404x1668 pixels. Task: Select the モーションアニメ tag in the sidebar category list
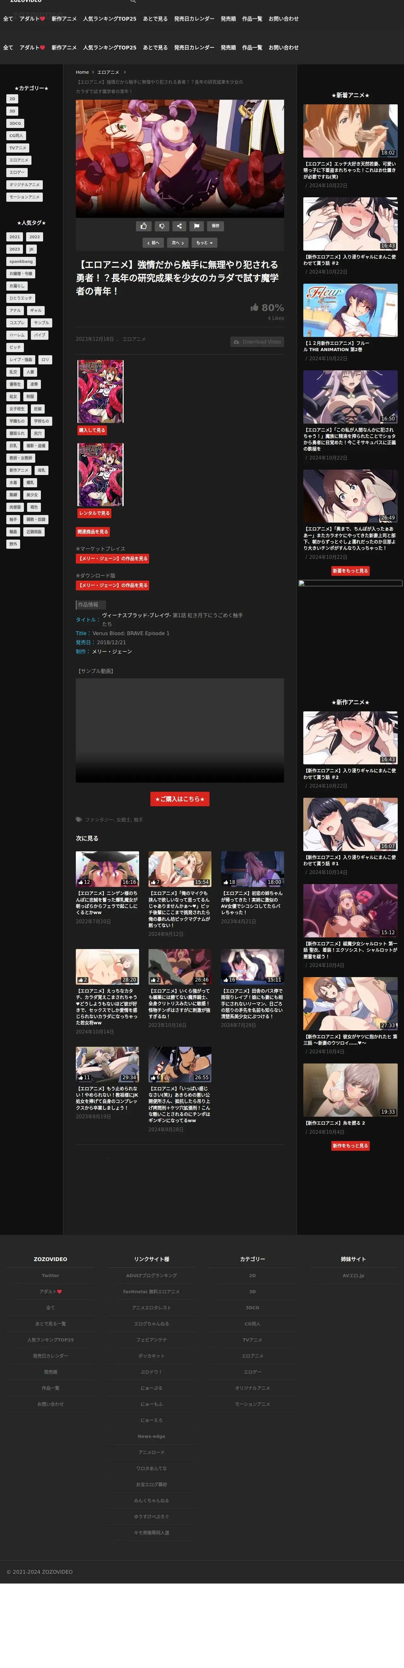coord(25,198)
